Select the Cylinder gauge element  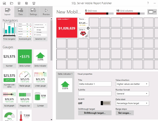pyautogui.click(x=40, y=99)
